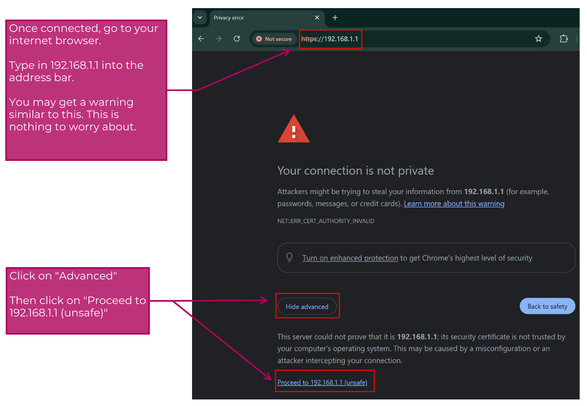Viewport: 587px width, 406px height.
Task: Click the forward navigation arrow
Action: pos(219,39)
